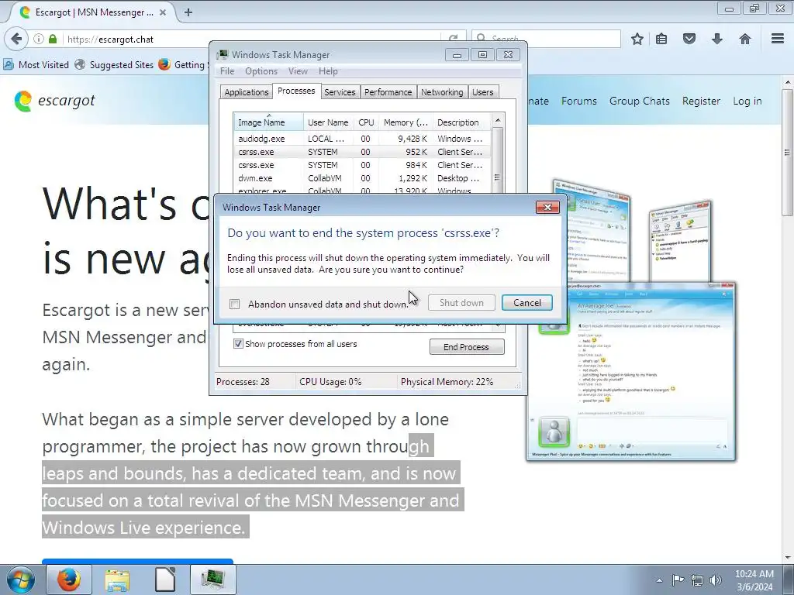Click Log in link

click(x=747, y=101)
